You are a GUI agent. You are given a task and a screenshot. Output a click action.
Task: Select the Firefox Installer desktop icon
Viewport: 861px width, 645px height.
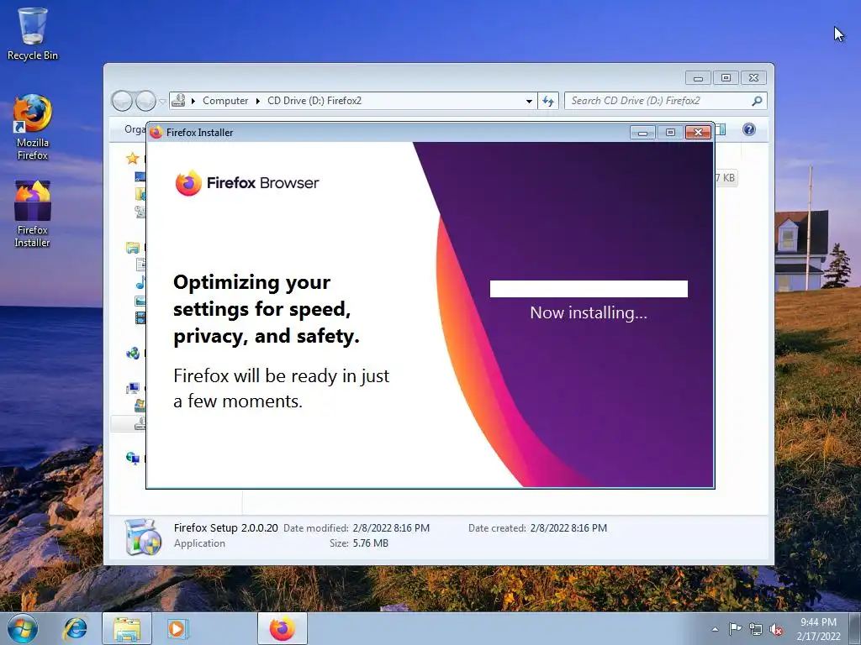[33, 214]
